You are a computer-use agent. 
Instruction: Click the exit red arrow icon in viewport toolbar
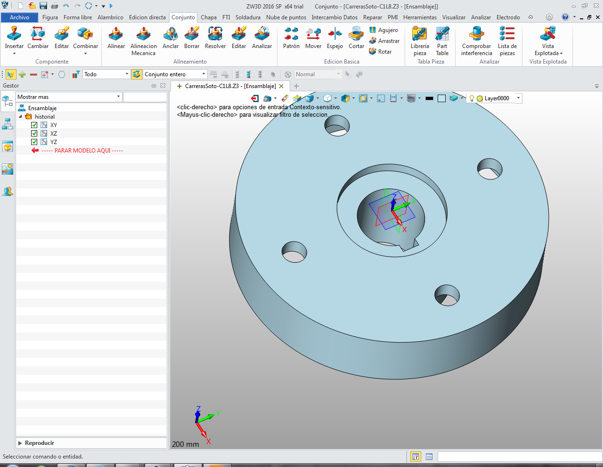coord(255,98)
